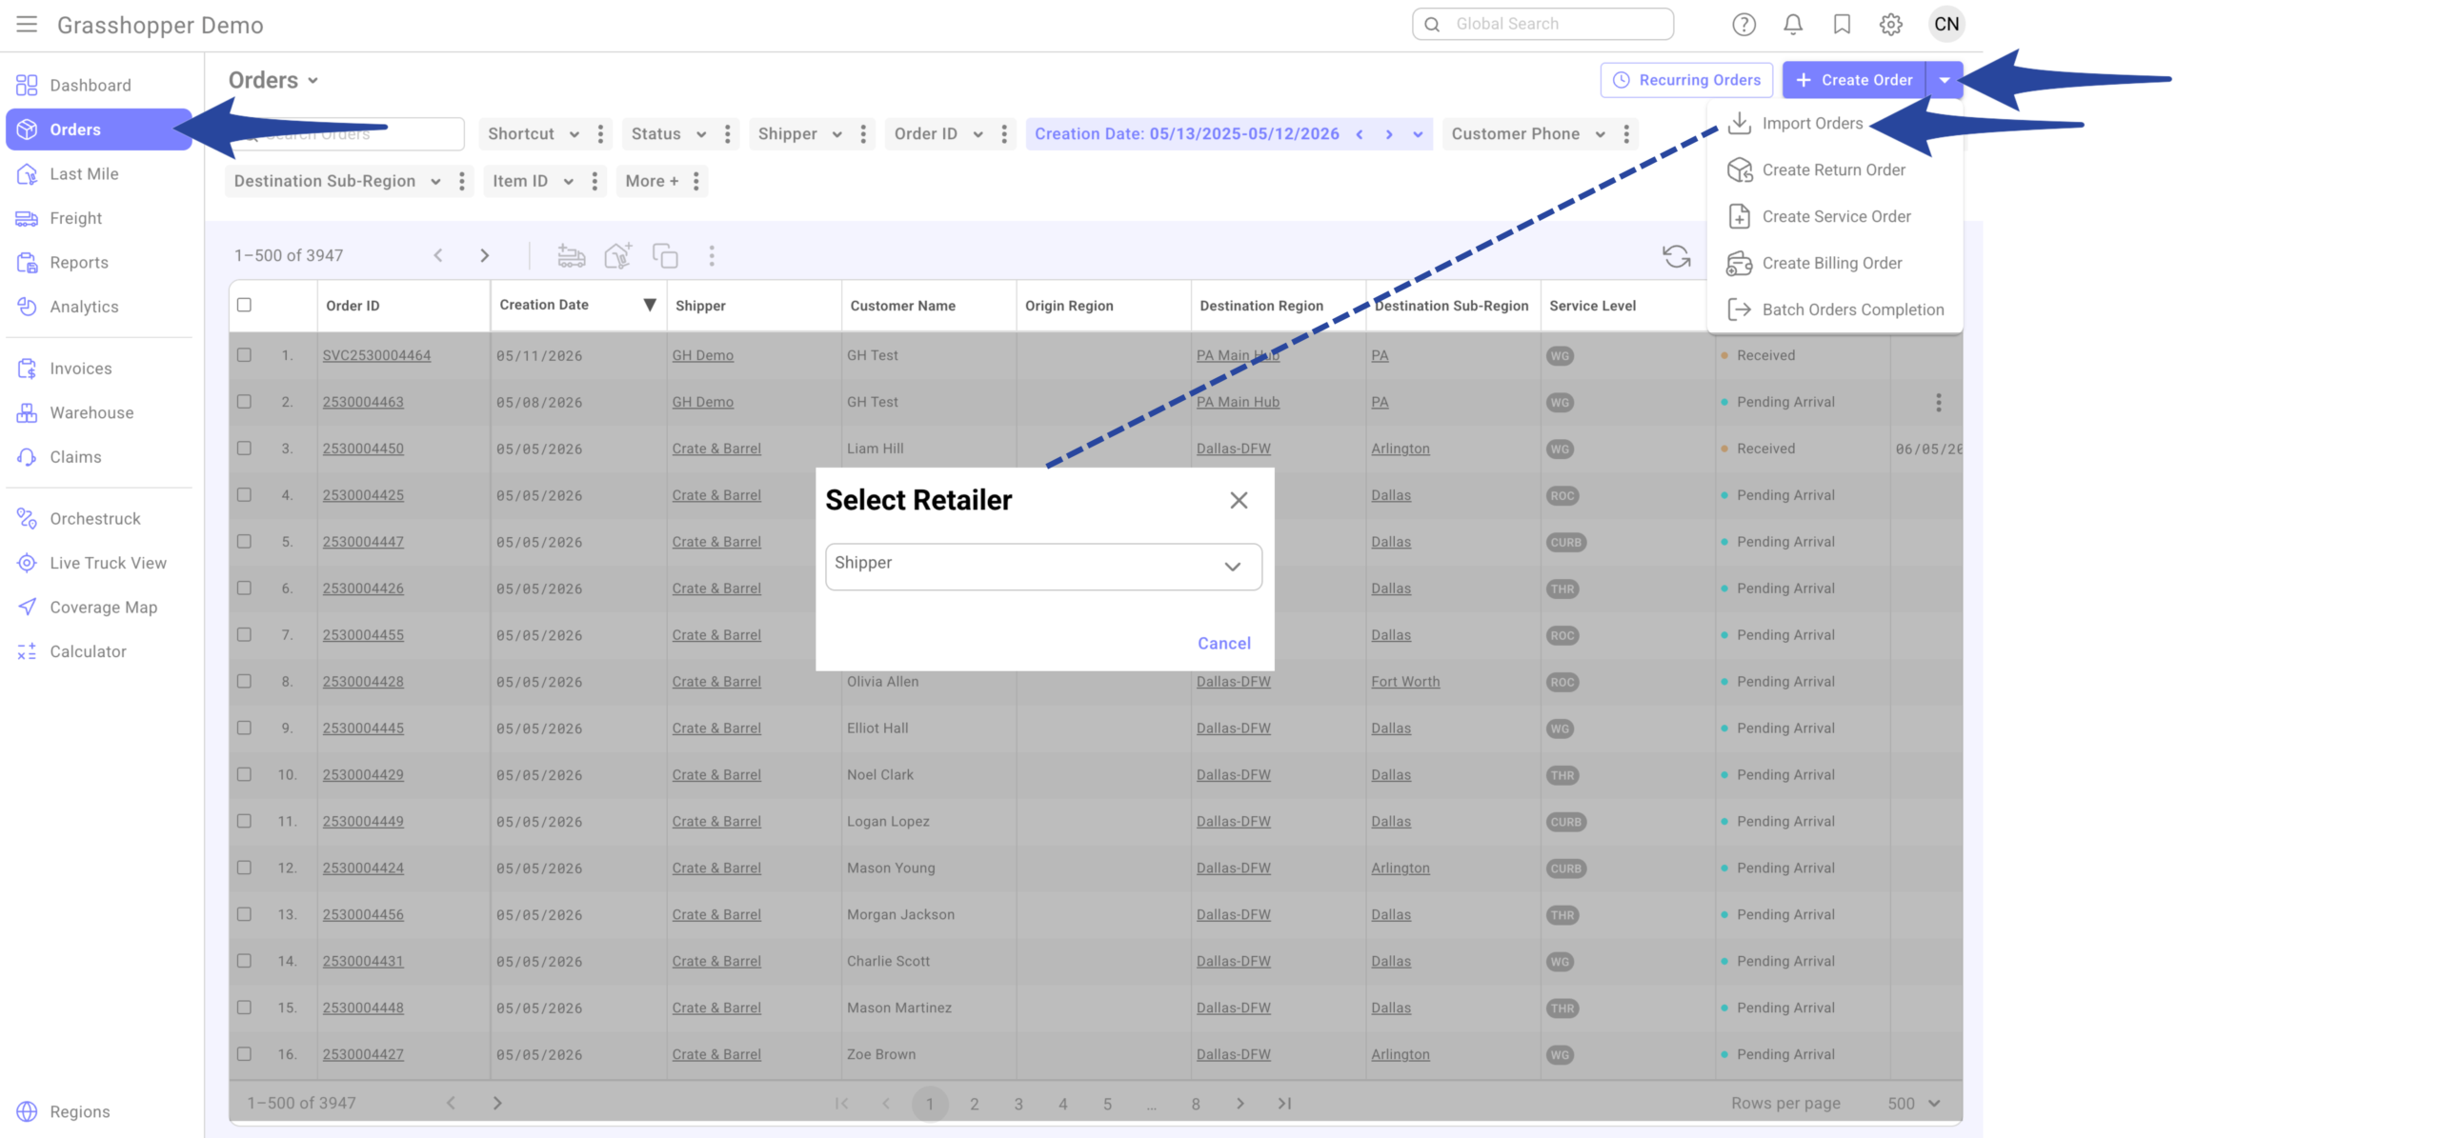Click the add-to-warehouse toolbar icon
2439x1138 pixels.
[617, 255]
